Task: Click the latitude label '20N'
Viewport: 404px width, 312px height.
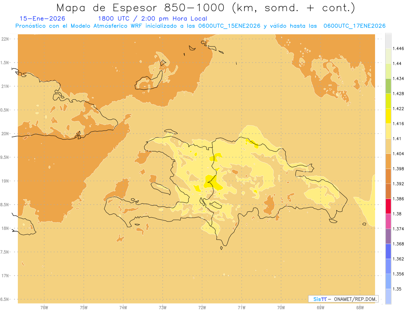Action: coord(5,134)
